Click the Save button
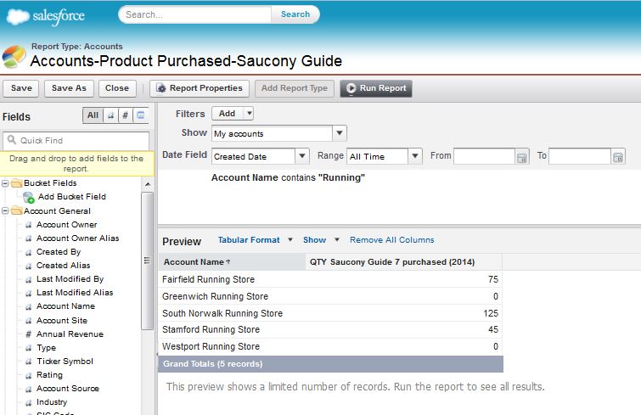641x415 pixels. coord(21,88)
